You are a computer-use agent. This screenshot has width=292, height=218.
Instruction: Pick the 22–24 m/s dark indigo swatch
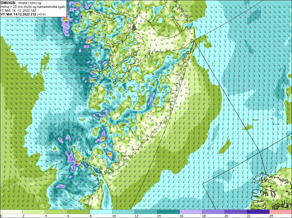click(x=258, y=212)
